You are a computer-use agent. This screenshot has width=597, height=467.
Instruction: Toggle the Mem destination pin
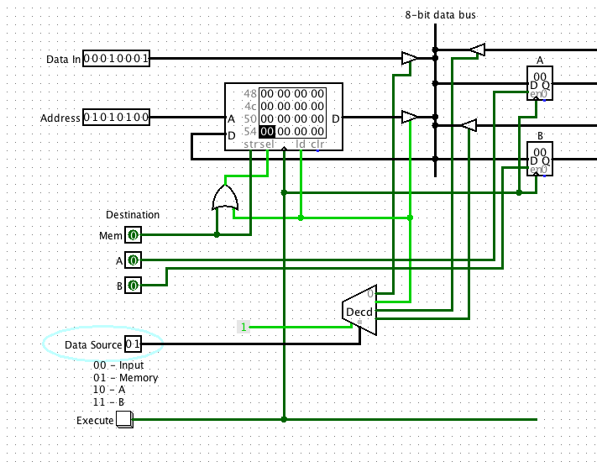click(133, 235)
